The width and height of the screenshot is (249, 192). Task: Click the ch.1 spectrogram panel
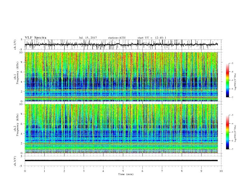click(x=121, y=77)
